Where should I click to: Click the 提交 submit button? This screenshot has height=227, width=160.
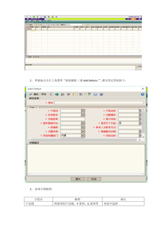(x=78, y=179)
